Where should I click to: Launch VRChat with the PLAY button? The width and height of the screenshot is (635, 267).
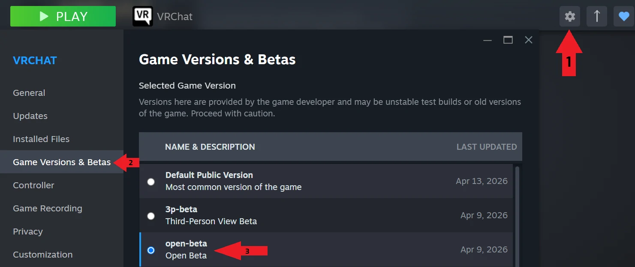(x=63, y=16)
